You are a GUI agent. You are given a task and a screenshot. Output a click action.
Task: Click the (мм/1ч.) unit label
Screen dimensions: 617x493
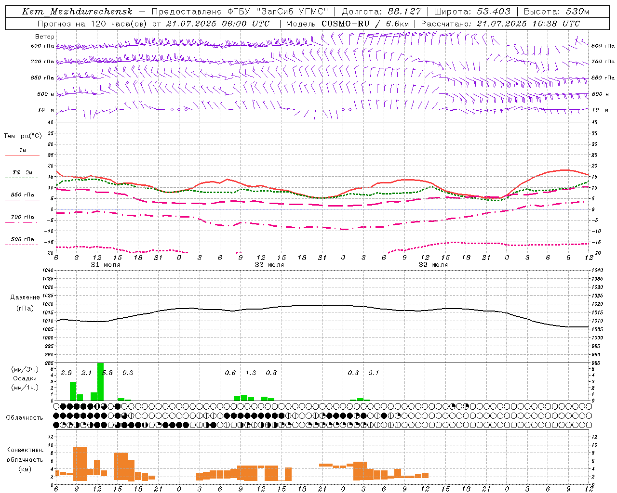(x=25, y=388)
